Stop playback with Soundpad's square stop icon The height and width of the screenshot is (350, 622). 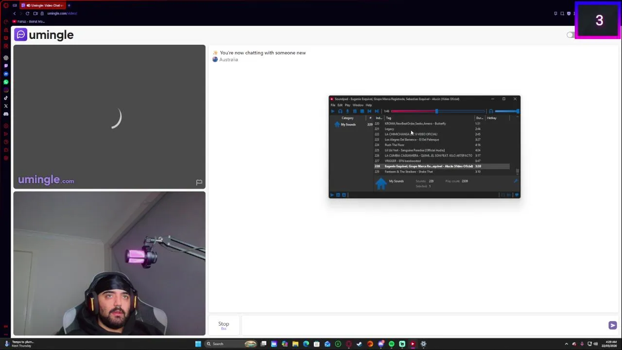pos(362,111)
